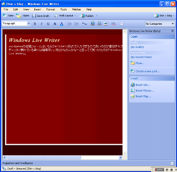Viewport: 177px width, 172px height.
Task: Click the horizontal scrollbar thumb
Action: point(44,157)
